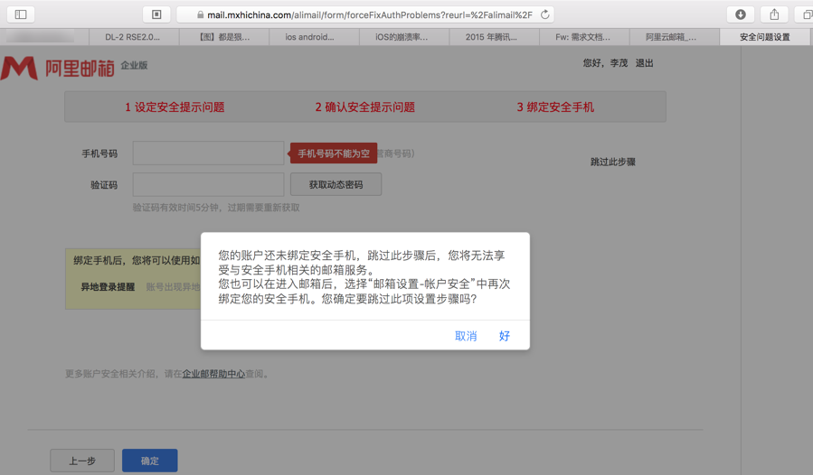Select step 3 绑定安全手机

[555, 107]
